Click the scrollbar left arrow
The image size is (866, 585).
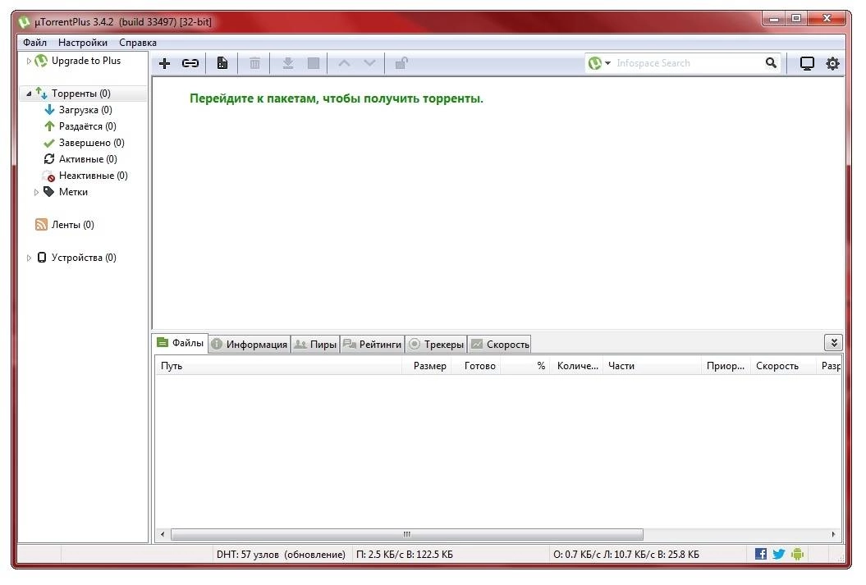click(163, 534)
